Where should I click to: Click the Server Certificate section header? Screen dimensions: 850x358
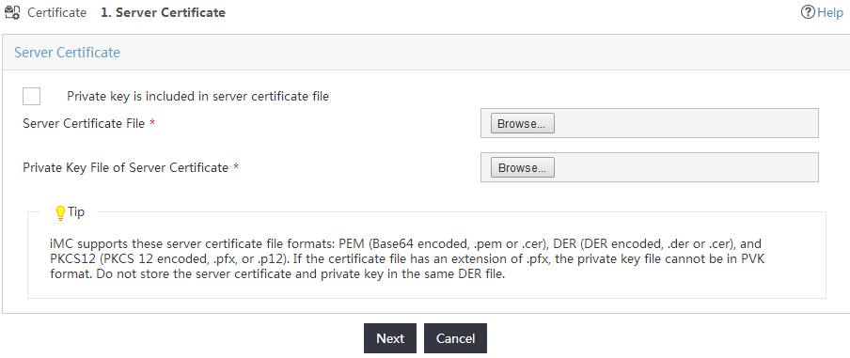(x=67, y=53)
